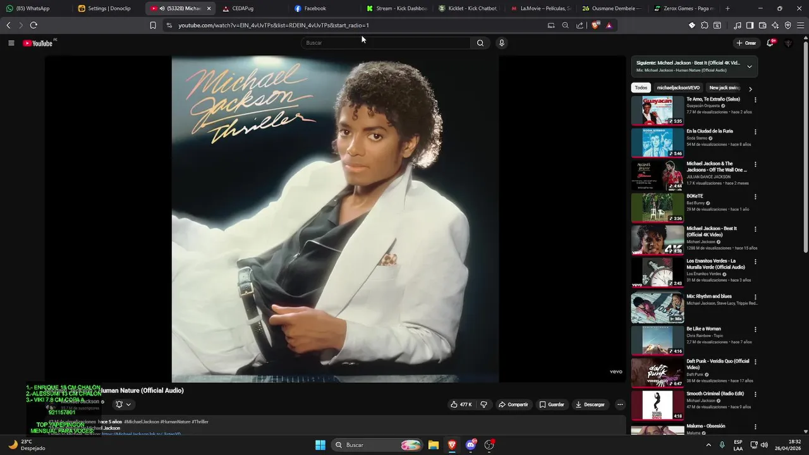Open Brave Wallet icon
Screen dimensions: 809x455
click(x=763, y=25)
